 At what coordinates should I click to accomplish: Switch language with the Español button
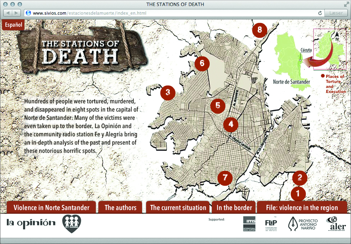(x=13, y=25)
